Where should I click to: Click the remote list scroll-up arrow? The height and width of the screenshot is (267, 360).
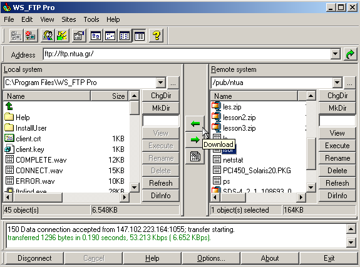(x=311, y=96)
